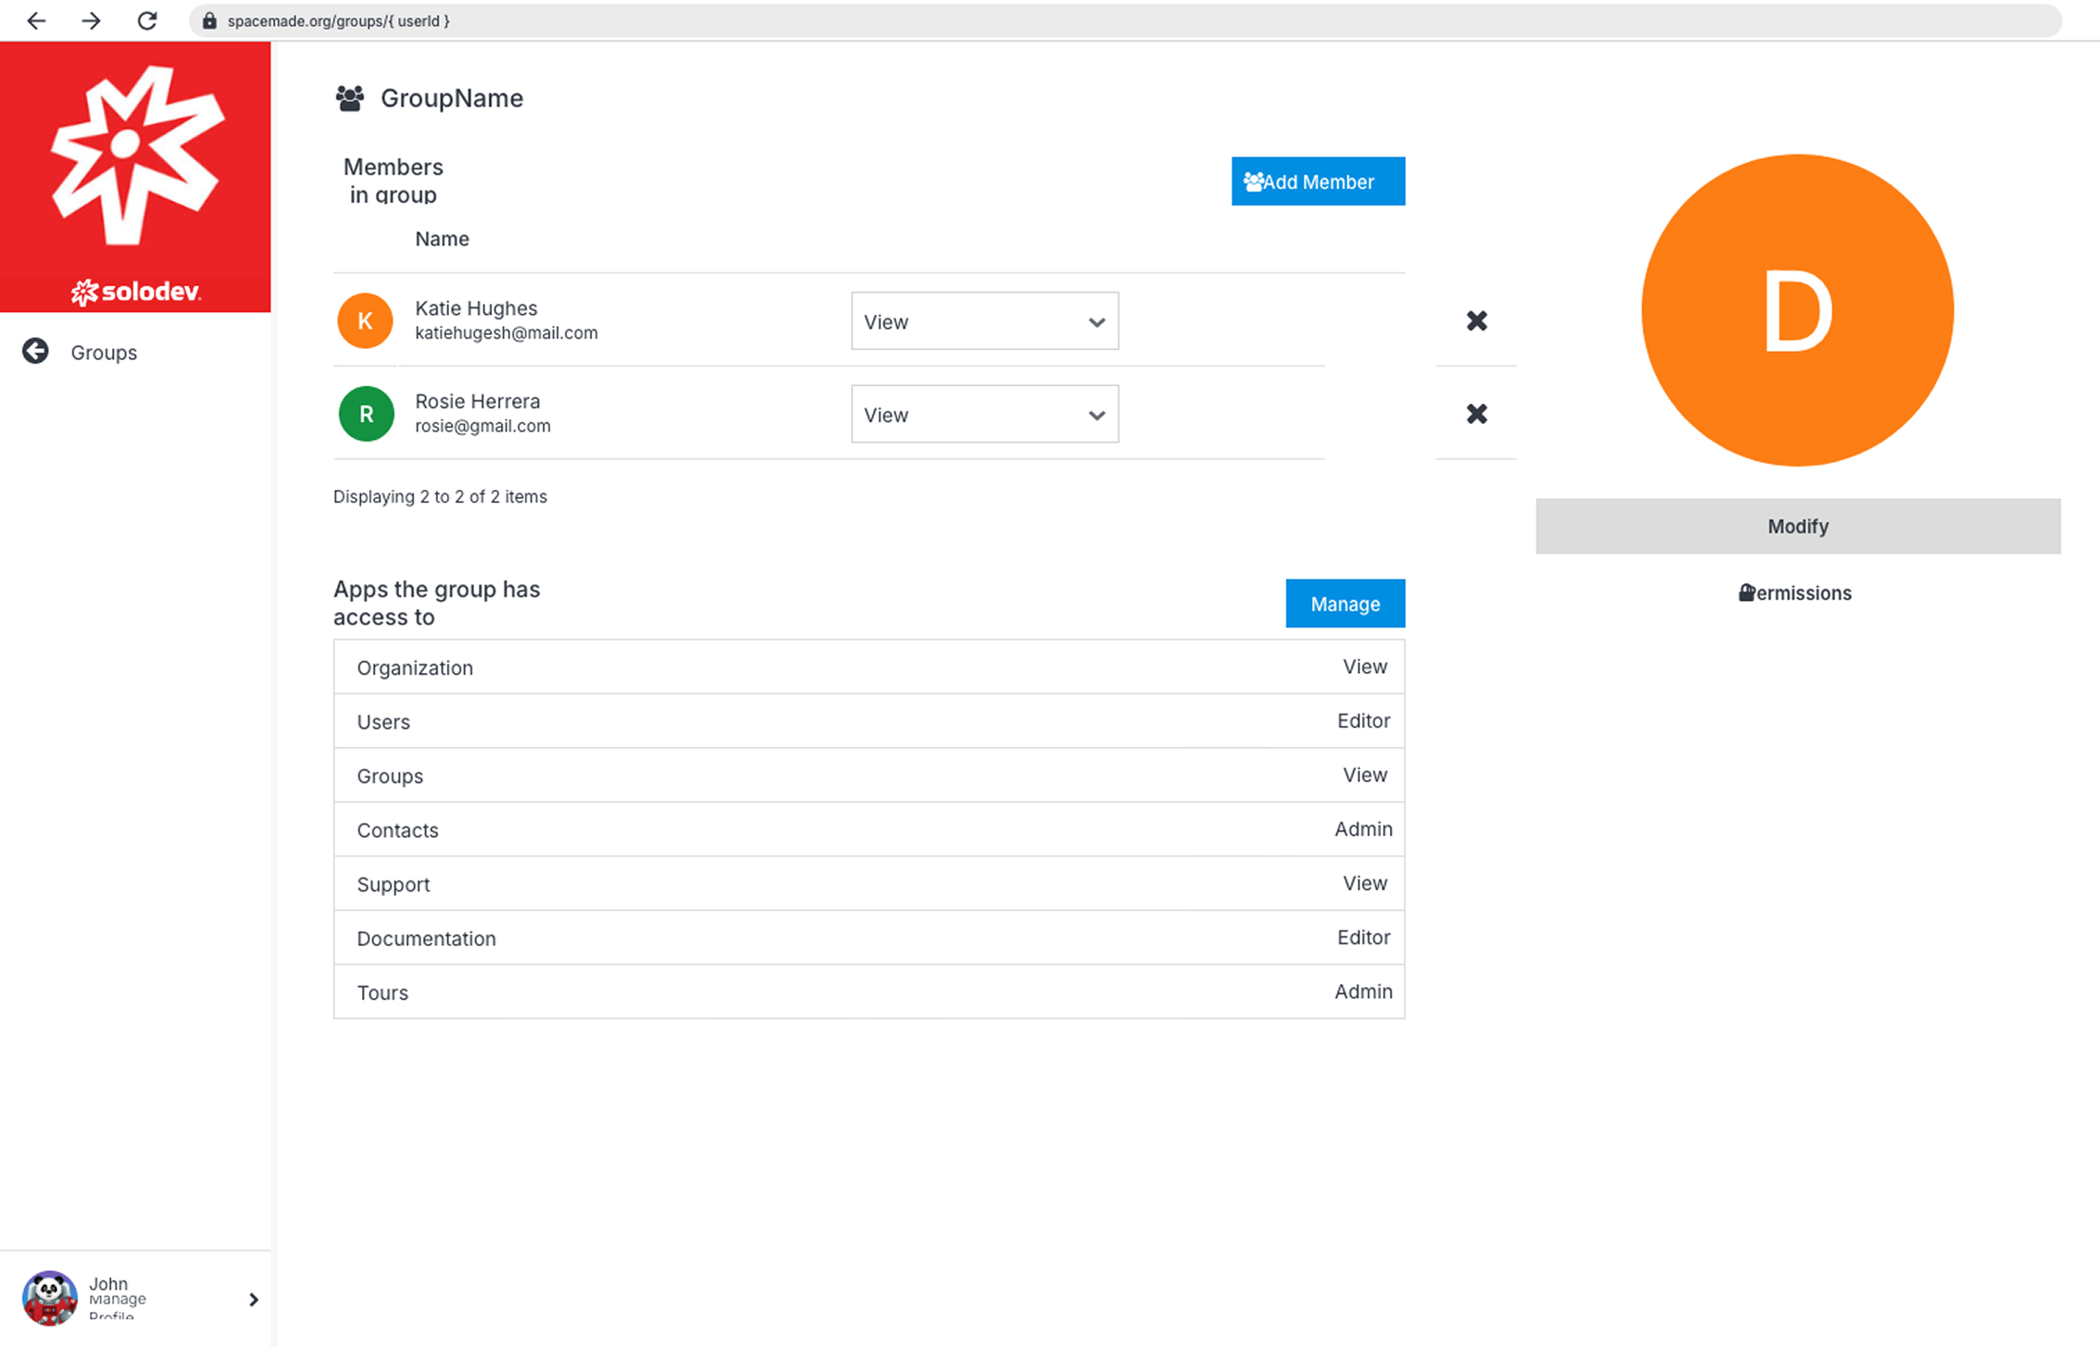Image resolution: width=2100 pixels, height=1347 pixels.
Task: Select the Organization app row
Action: 869,667
